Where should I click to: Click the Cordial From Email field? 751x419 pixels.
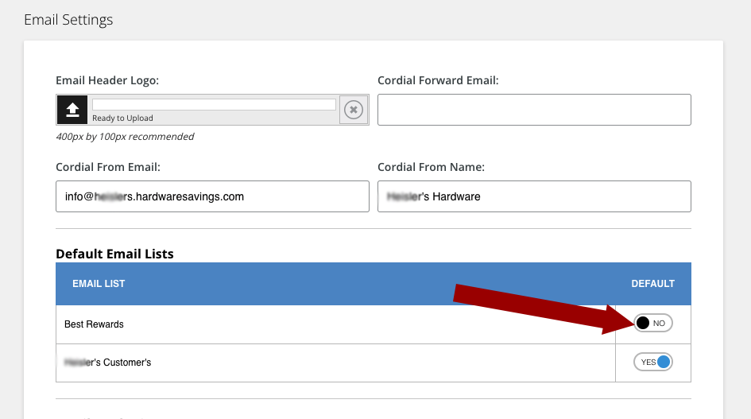[212, 196]
